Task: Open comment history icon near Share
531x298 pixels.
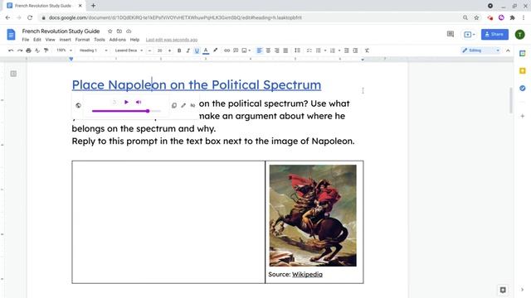Action: (451, 34)
